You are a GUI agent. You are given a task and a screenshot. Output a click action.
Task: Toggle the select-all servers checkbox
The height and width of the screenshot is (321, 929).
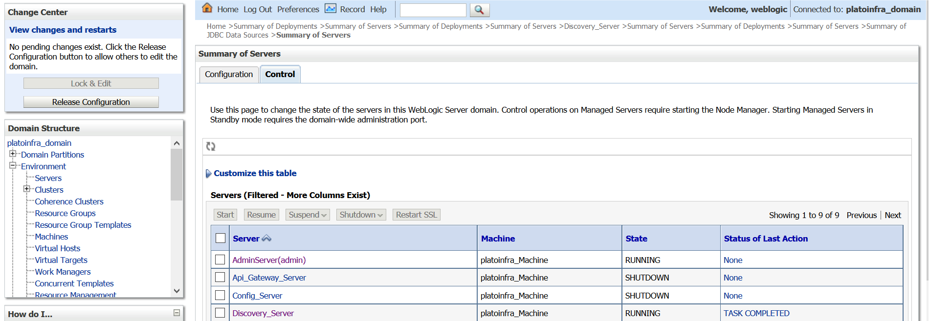221,238
